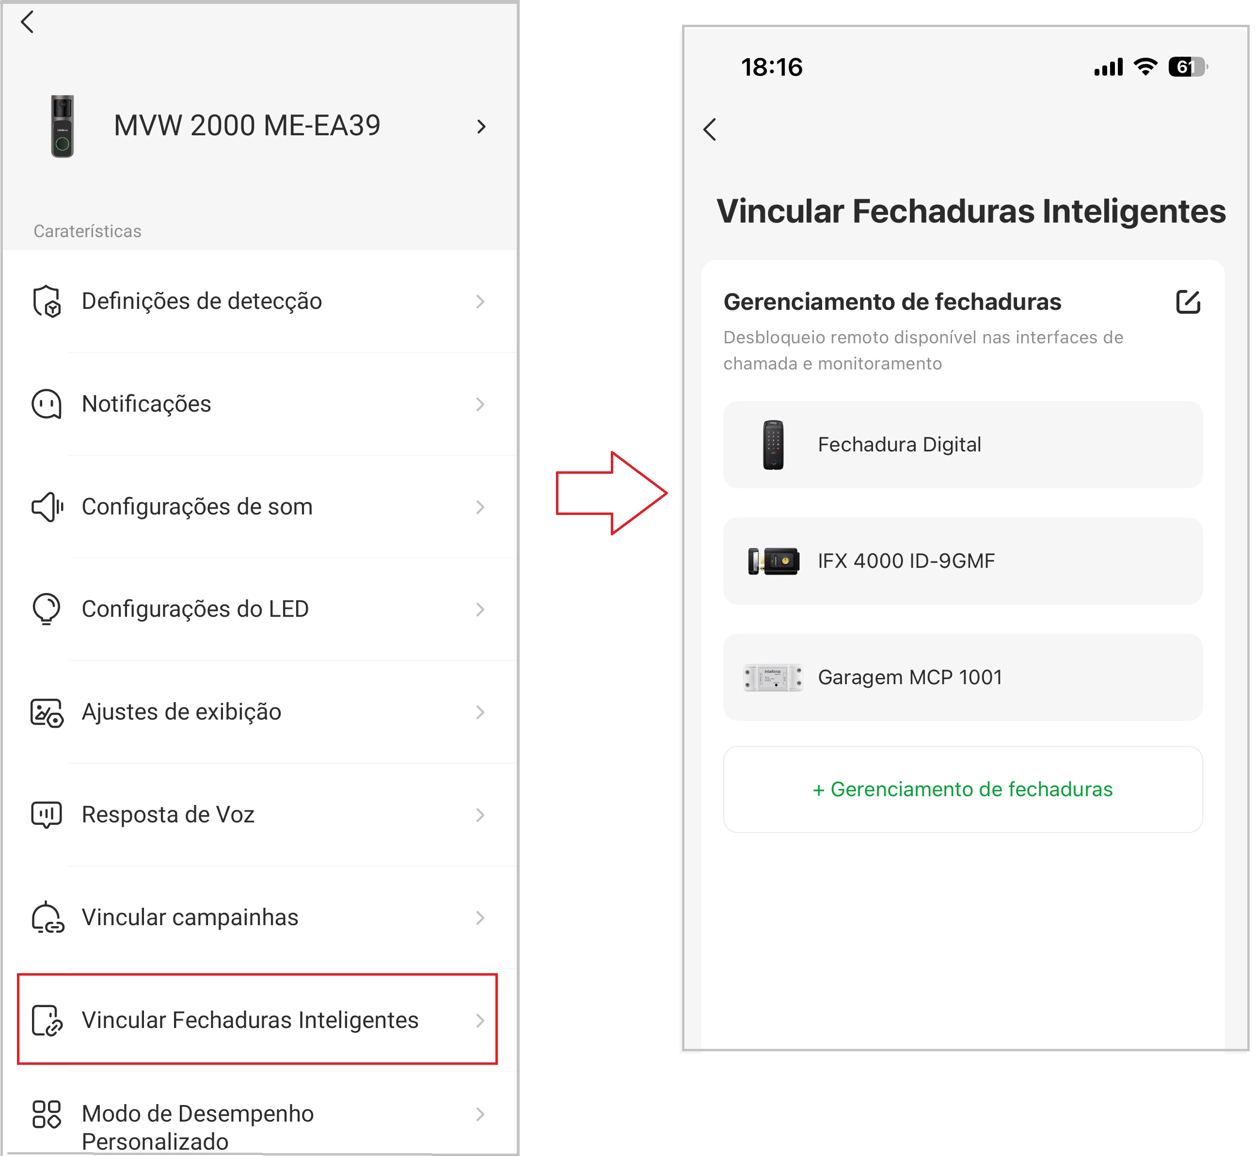Viewport: 1255px width, 1156px height.
Task: Click the Ajustes de exibição image icon
Action: (x=47, y=712)
